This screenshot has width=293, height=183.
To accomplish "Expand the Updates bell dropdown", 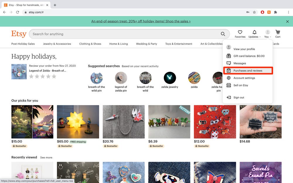I will tap(254, 34).
